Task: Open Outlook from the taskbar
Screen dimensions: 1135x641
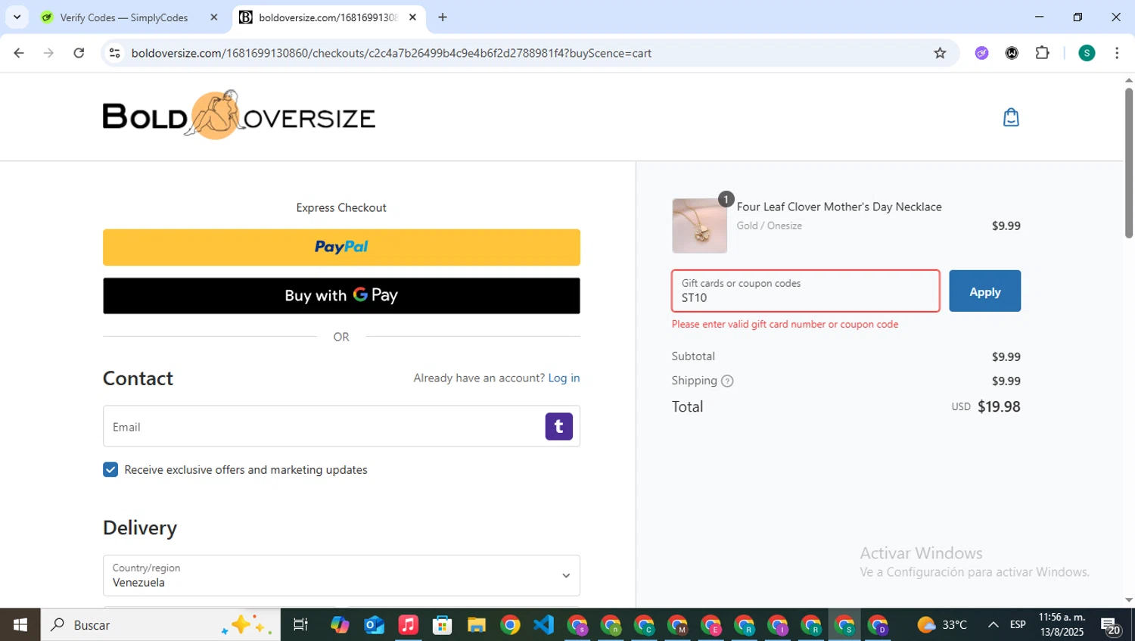Action: click(x=374, y=625)
